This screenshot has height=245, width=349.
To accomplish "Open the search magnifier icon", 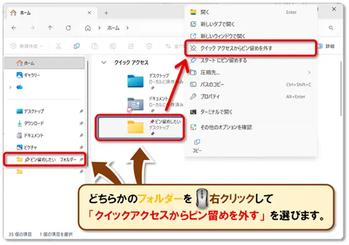I will click(x=331, y=28).
